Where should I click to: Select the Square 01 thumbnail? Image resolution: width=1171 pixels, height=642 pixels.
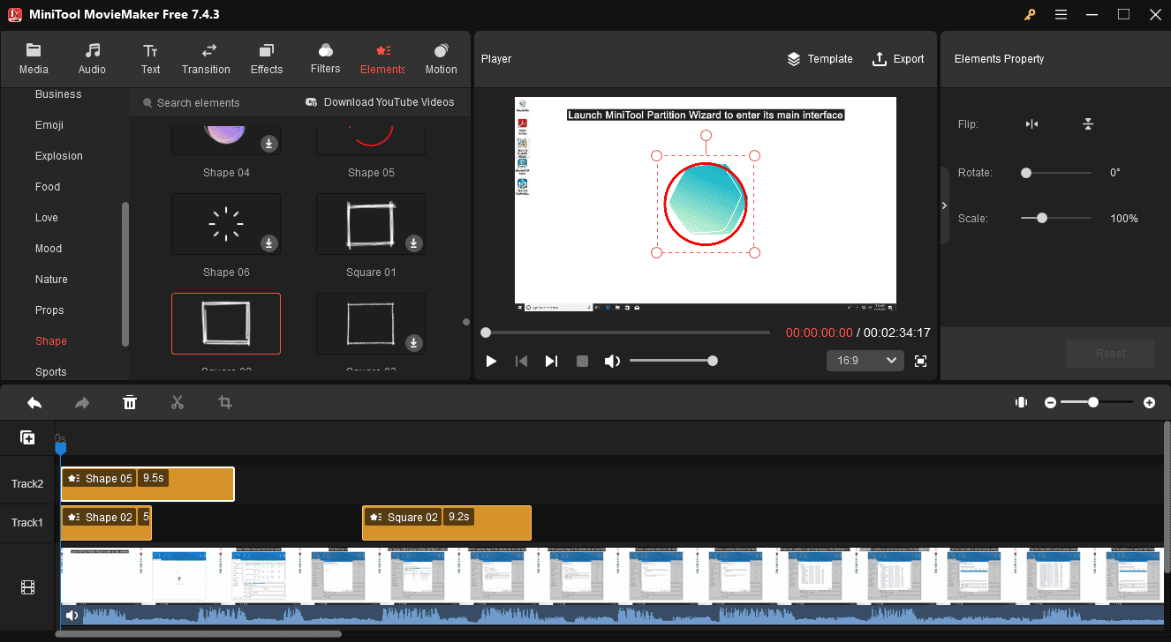click(x=371, y=224)
